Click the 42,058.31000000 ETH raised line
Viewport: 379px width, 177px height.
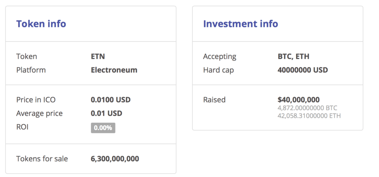309,116
